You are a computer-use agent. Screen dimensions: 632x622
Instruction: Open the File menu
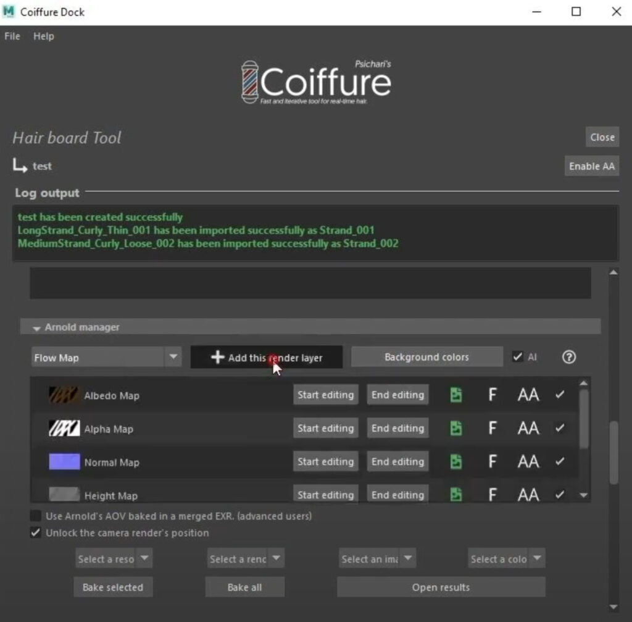coord(12,36)
